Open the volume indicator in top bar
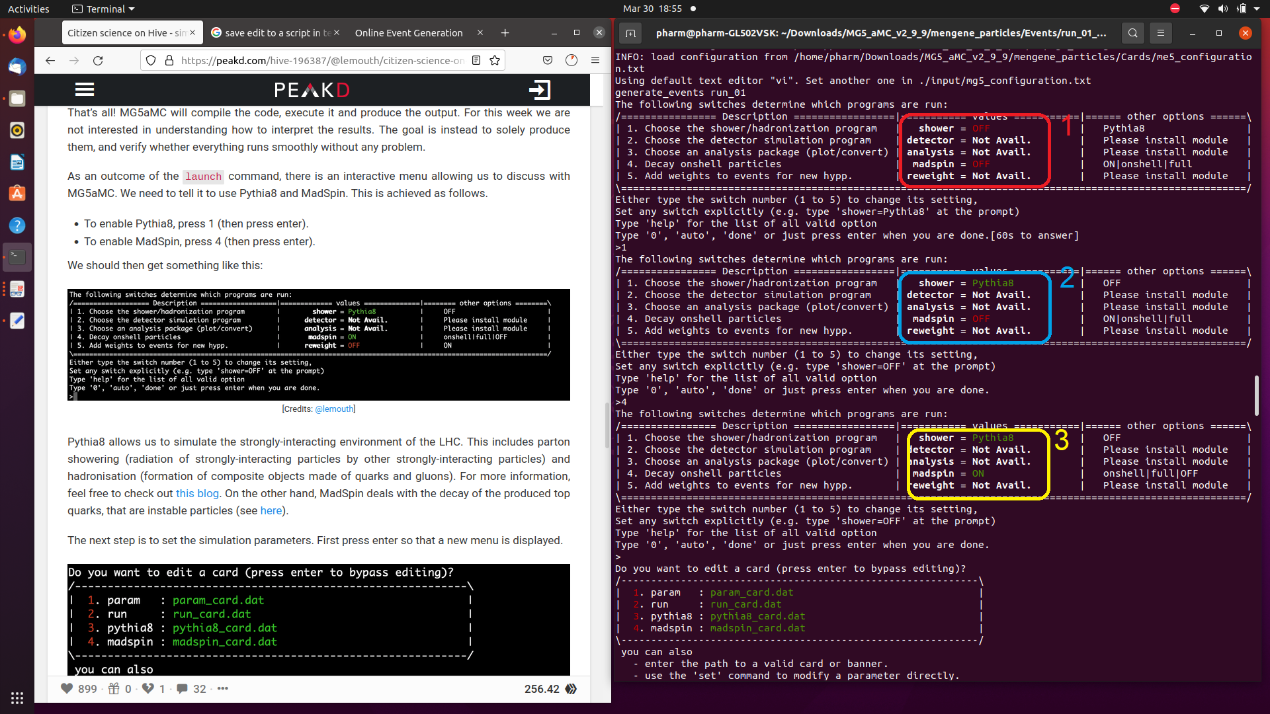 point(1222,9)
